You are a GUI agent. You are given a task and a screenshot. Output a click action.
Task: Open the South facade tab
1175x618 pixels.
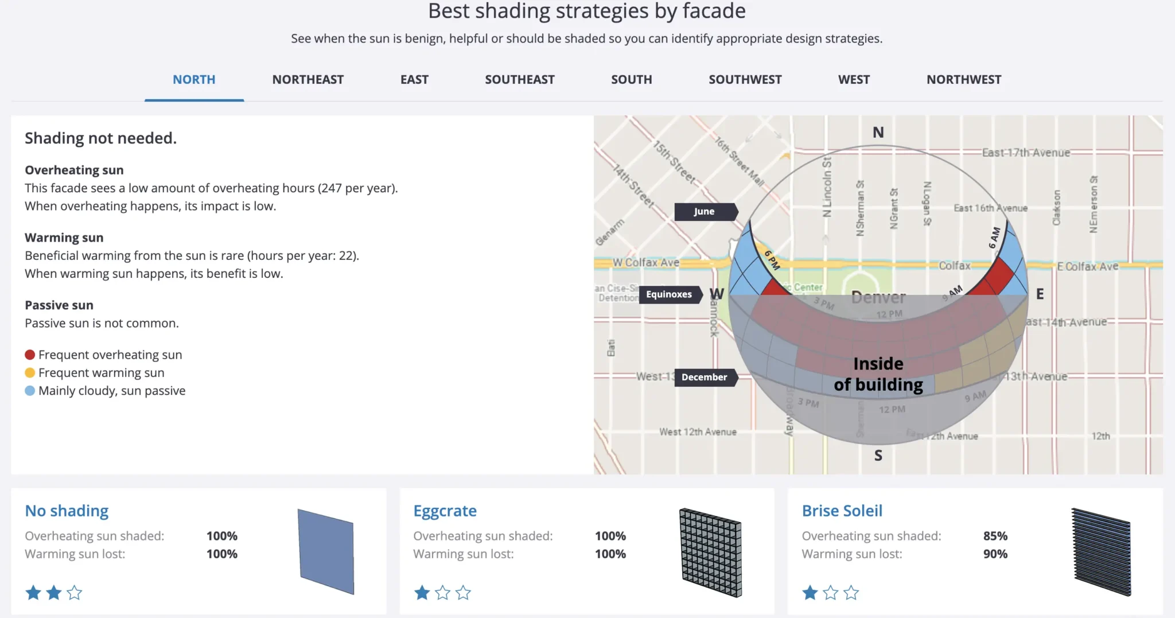[x=631, y=80]
